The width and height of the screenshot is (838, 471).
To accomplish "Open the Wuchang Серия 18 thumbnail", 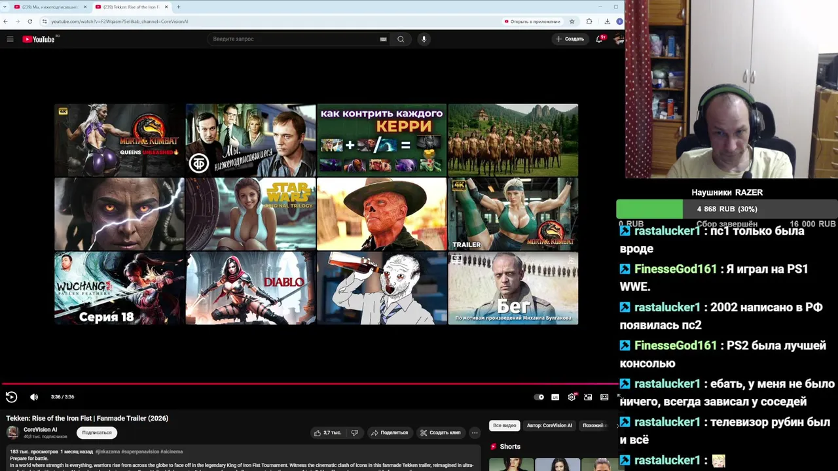I will pyautogui.click(x=119, y=288).
